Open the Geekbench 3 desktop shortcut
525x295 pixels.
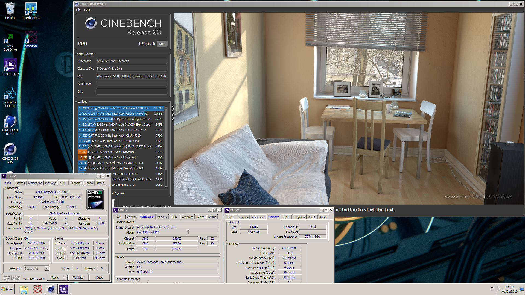(x=31, y=11)
